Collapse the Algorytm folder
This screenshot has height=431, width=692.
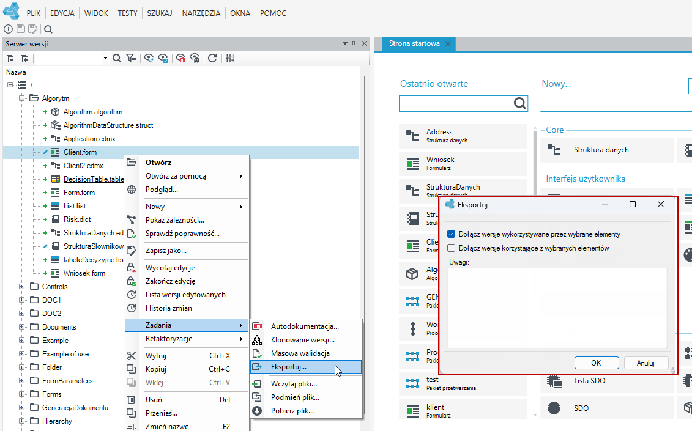tap(21, 98)
